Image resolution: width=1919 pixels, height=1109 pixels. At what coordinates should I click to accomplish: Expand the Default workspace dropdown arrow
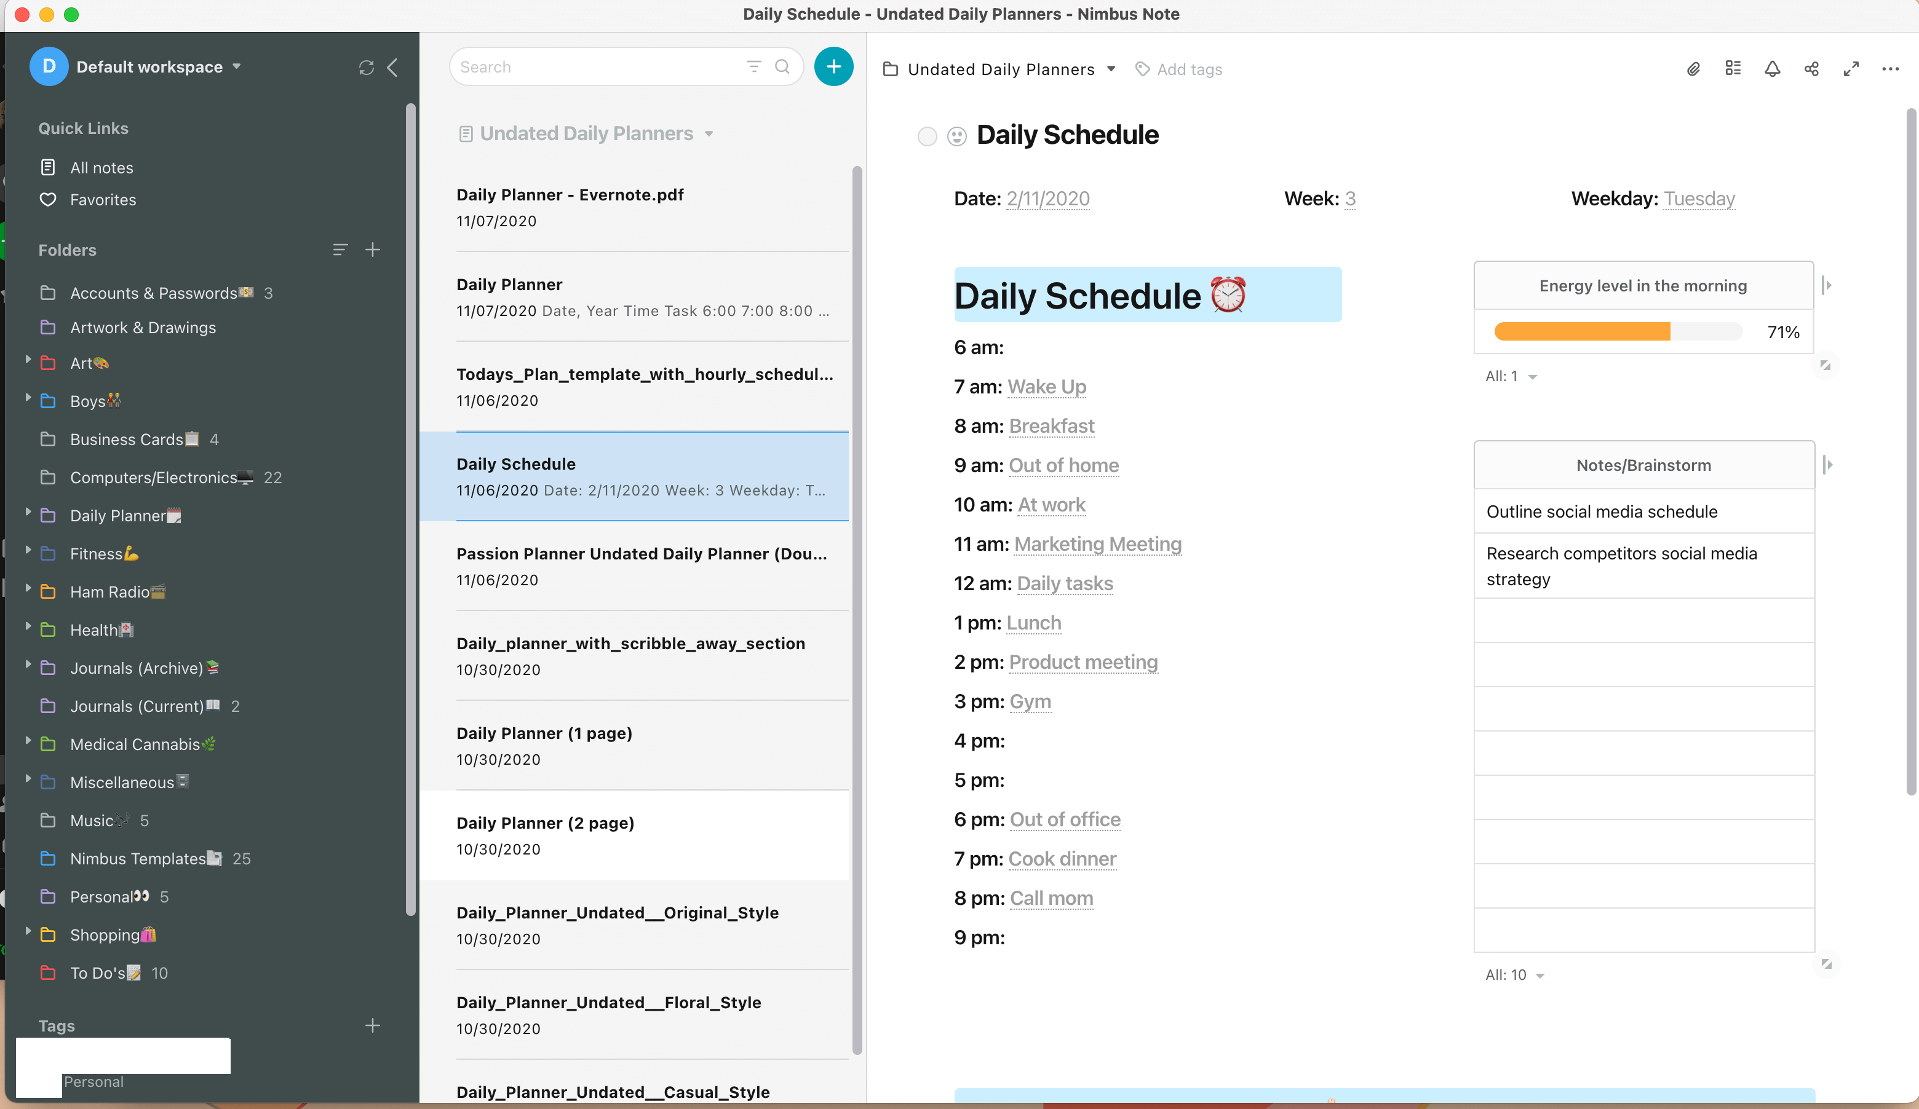(236, 66)
